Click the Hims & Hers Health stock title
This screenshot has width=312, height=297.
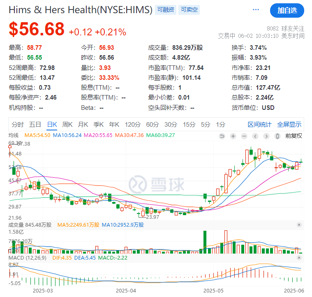click(81, 10)
